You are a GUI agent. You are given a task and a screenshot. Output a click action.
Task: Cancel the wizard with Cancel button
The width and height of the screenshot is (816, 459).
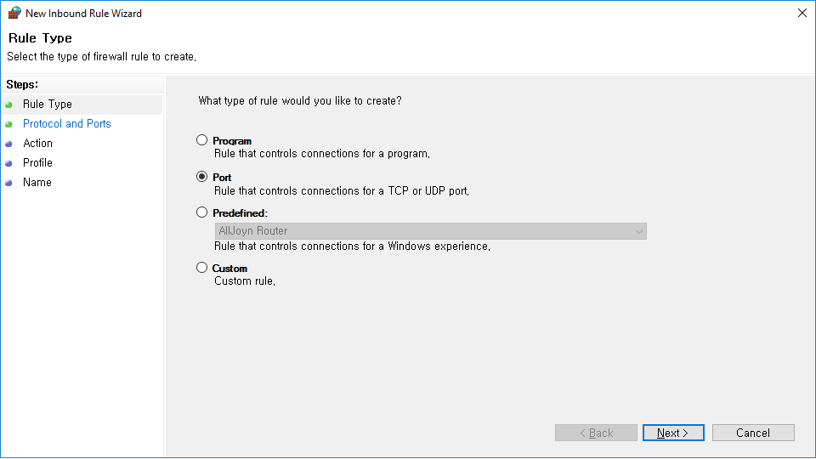(x=753, y=433)
